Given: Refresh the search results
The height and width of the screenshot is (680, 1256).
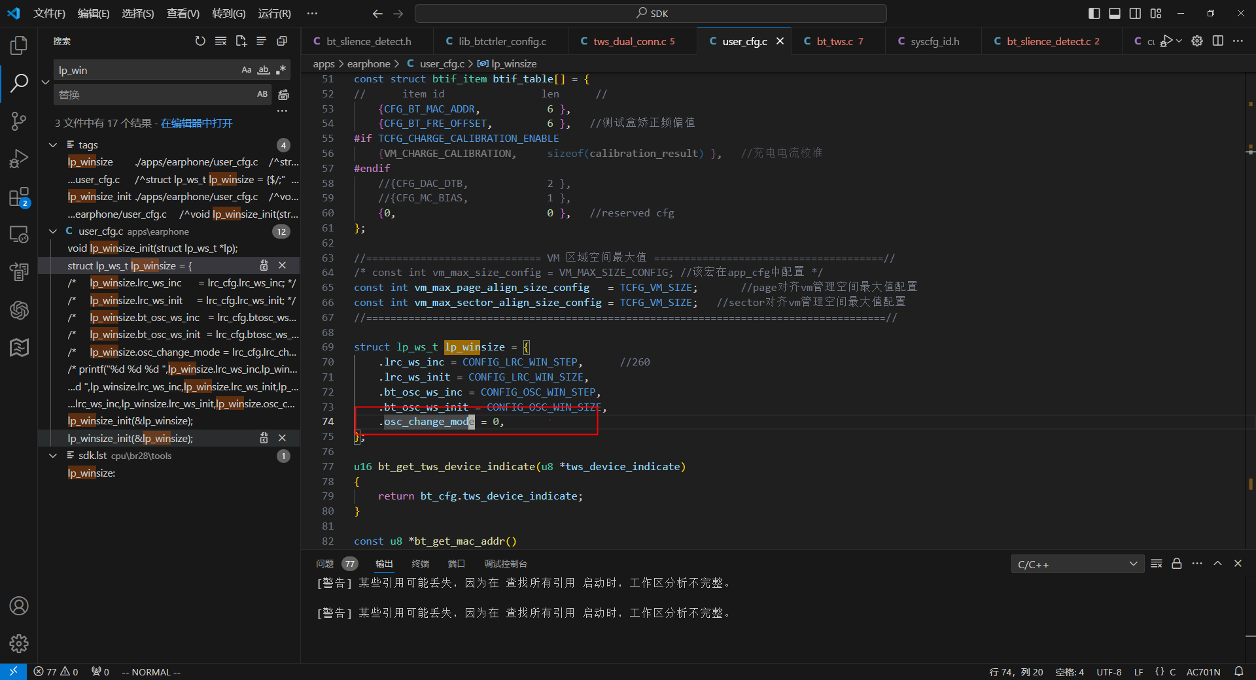Looking at the screenshot, I should (200, 41).
